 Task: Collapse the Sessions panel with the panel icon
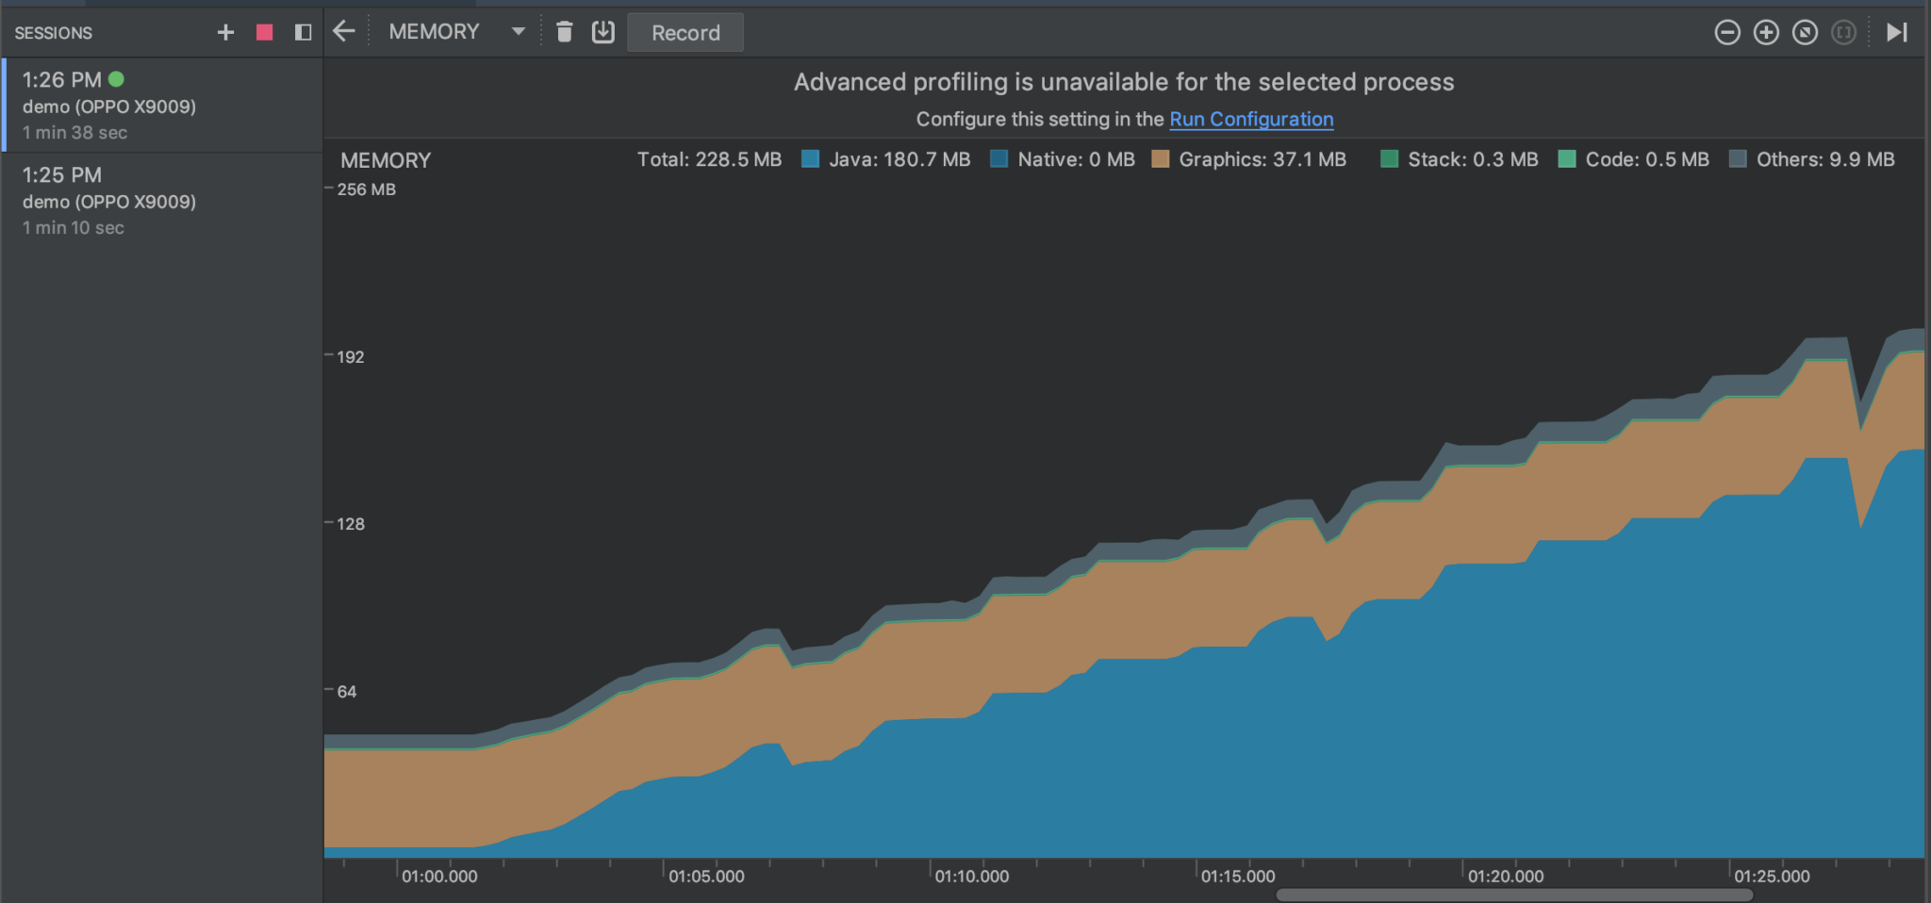302,31
